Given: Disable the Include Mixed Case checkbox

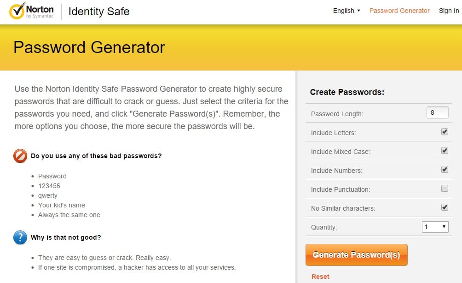Looking at the screenshot, I should [445, 150].
